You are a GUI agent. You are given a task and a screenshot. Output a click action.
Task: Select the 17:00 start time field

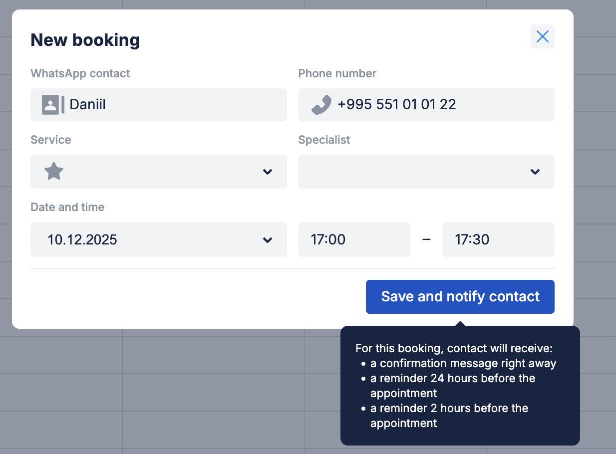[x=354, y=239]
